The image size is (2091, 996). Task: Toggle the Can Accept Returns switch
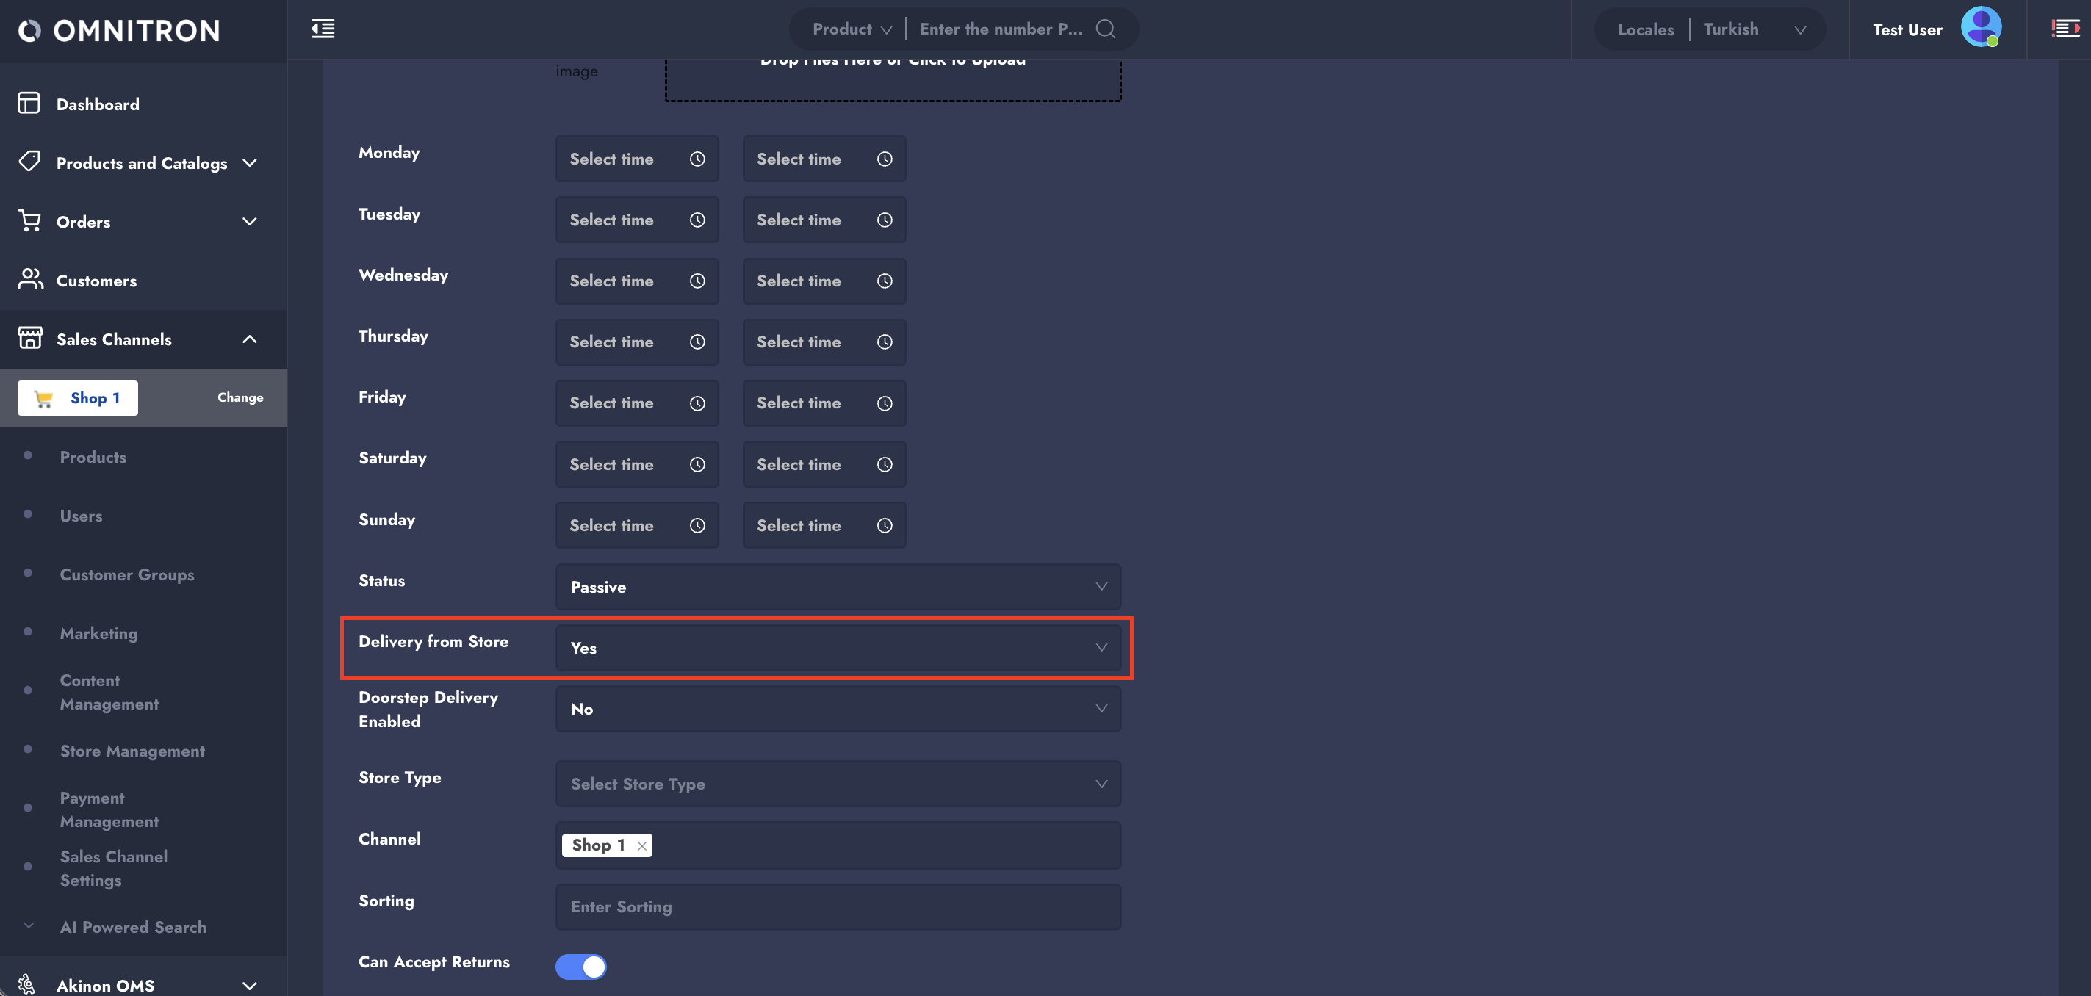(x=580, y=966)
